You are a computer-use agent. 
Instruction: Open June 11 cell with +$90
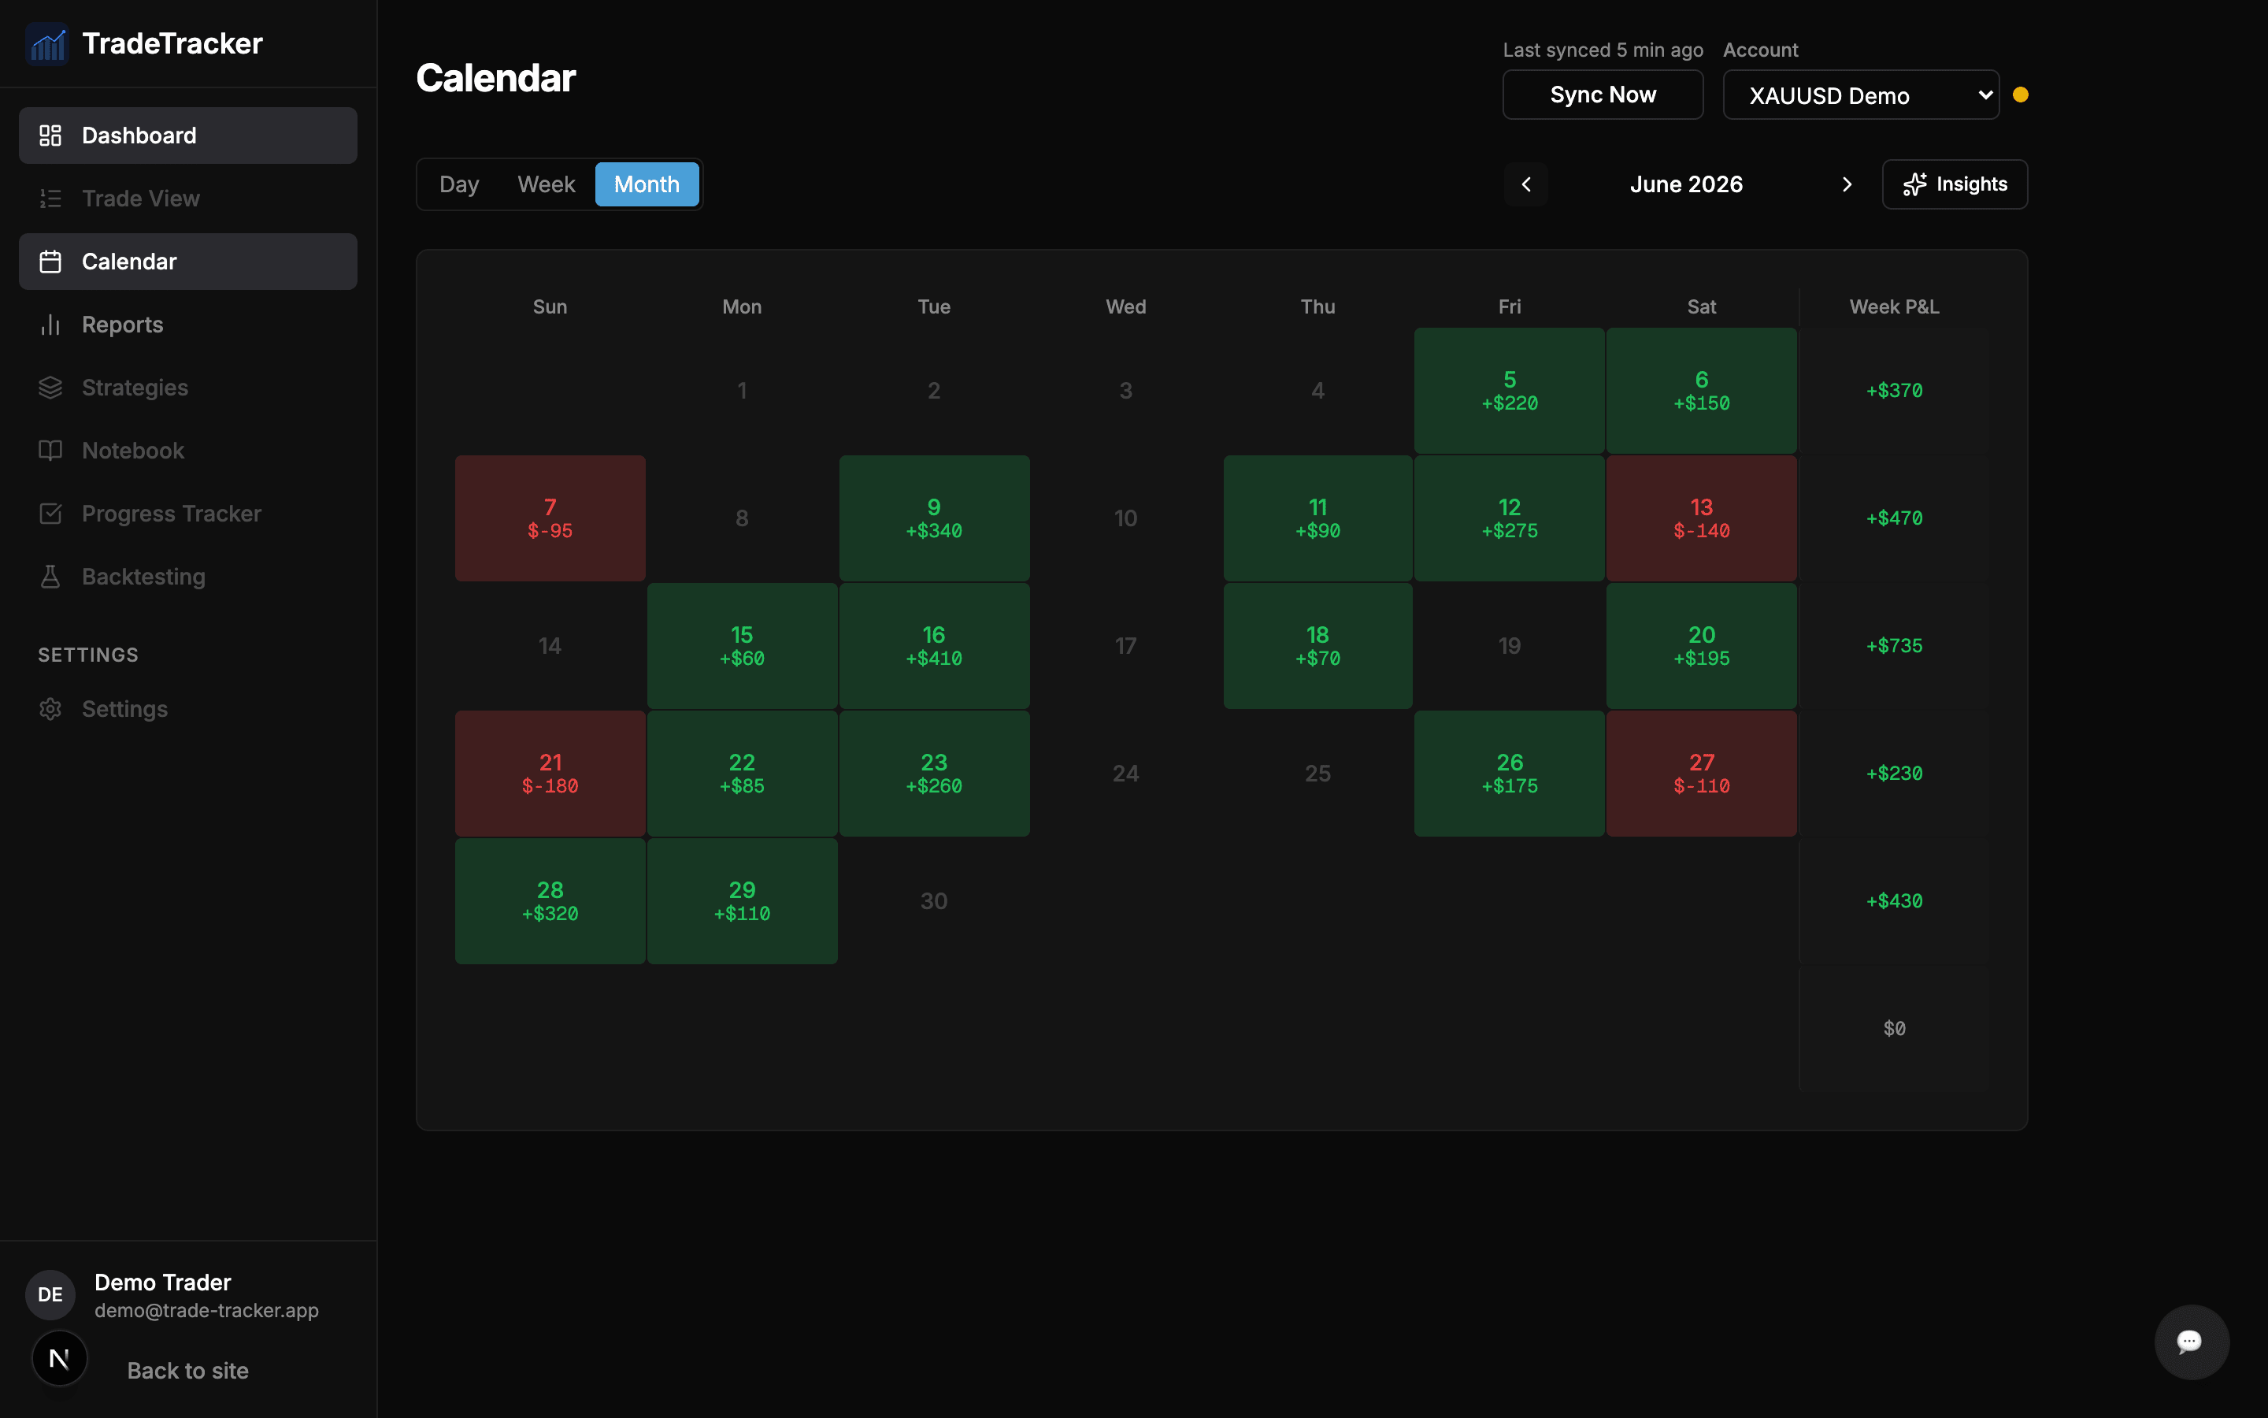point(1317,518)
